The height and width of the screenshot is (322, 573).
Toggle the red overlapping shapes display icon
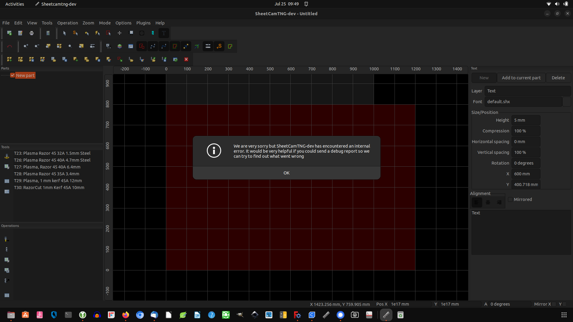[x=142, y=46]
